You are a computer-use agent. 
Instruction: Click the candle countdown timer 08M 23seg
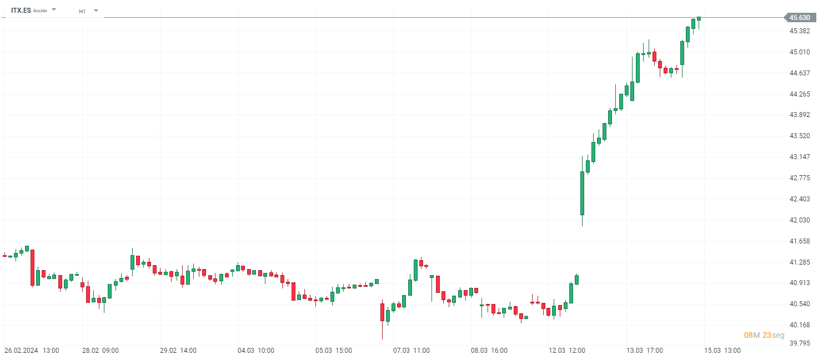[x=764, y=335]
